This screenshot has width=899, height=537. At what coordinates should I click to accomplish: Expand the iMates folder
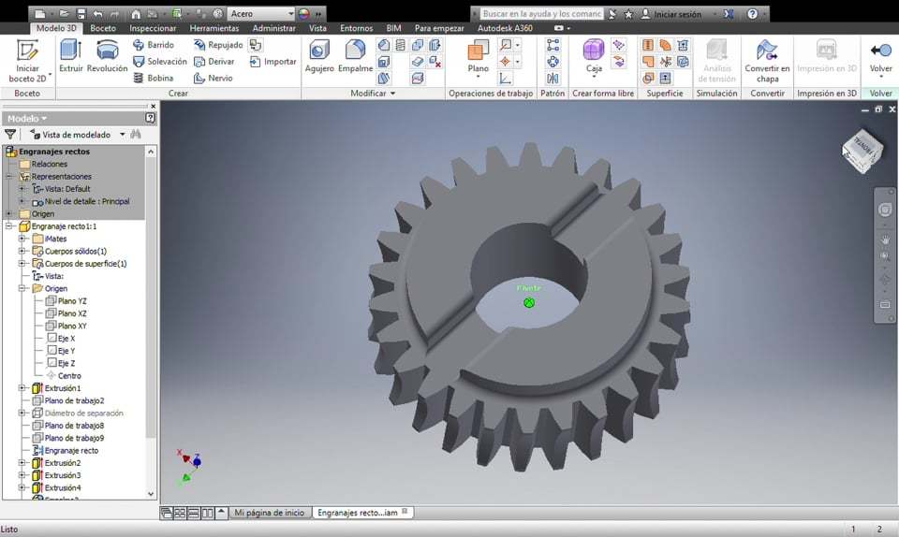pos(22,239)
